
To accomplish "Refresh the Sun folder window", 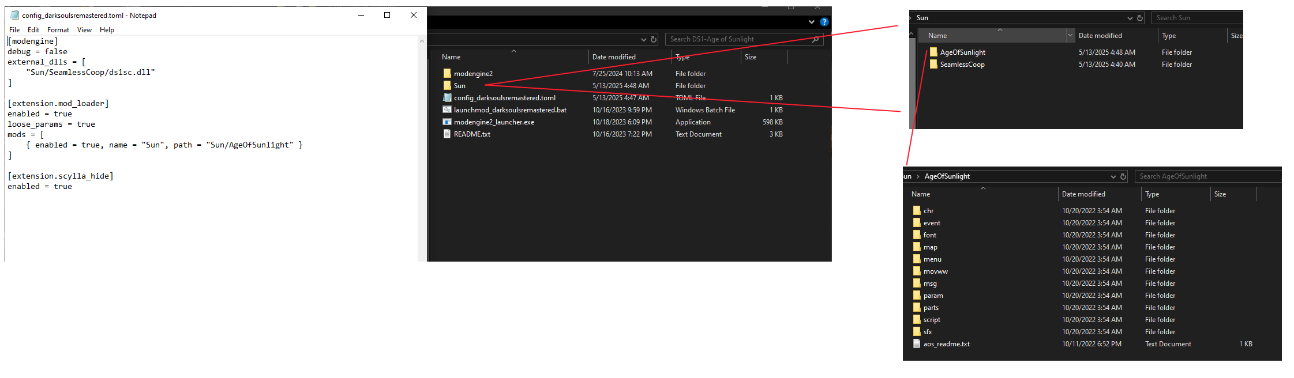I will pos(1140,18).
